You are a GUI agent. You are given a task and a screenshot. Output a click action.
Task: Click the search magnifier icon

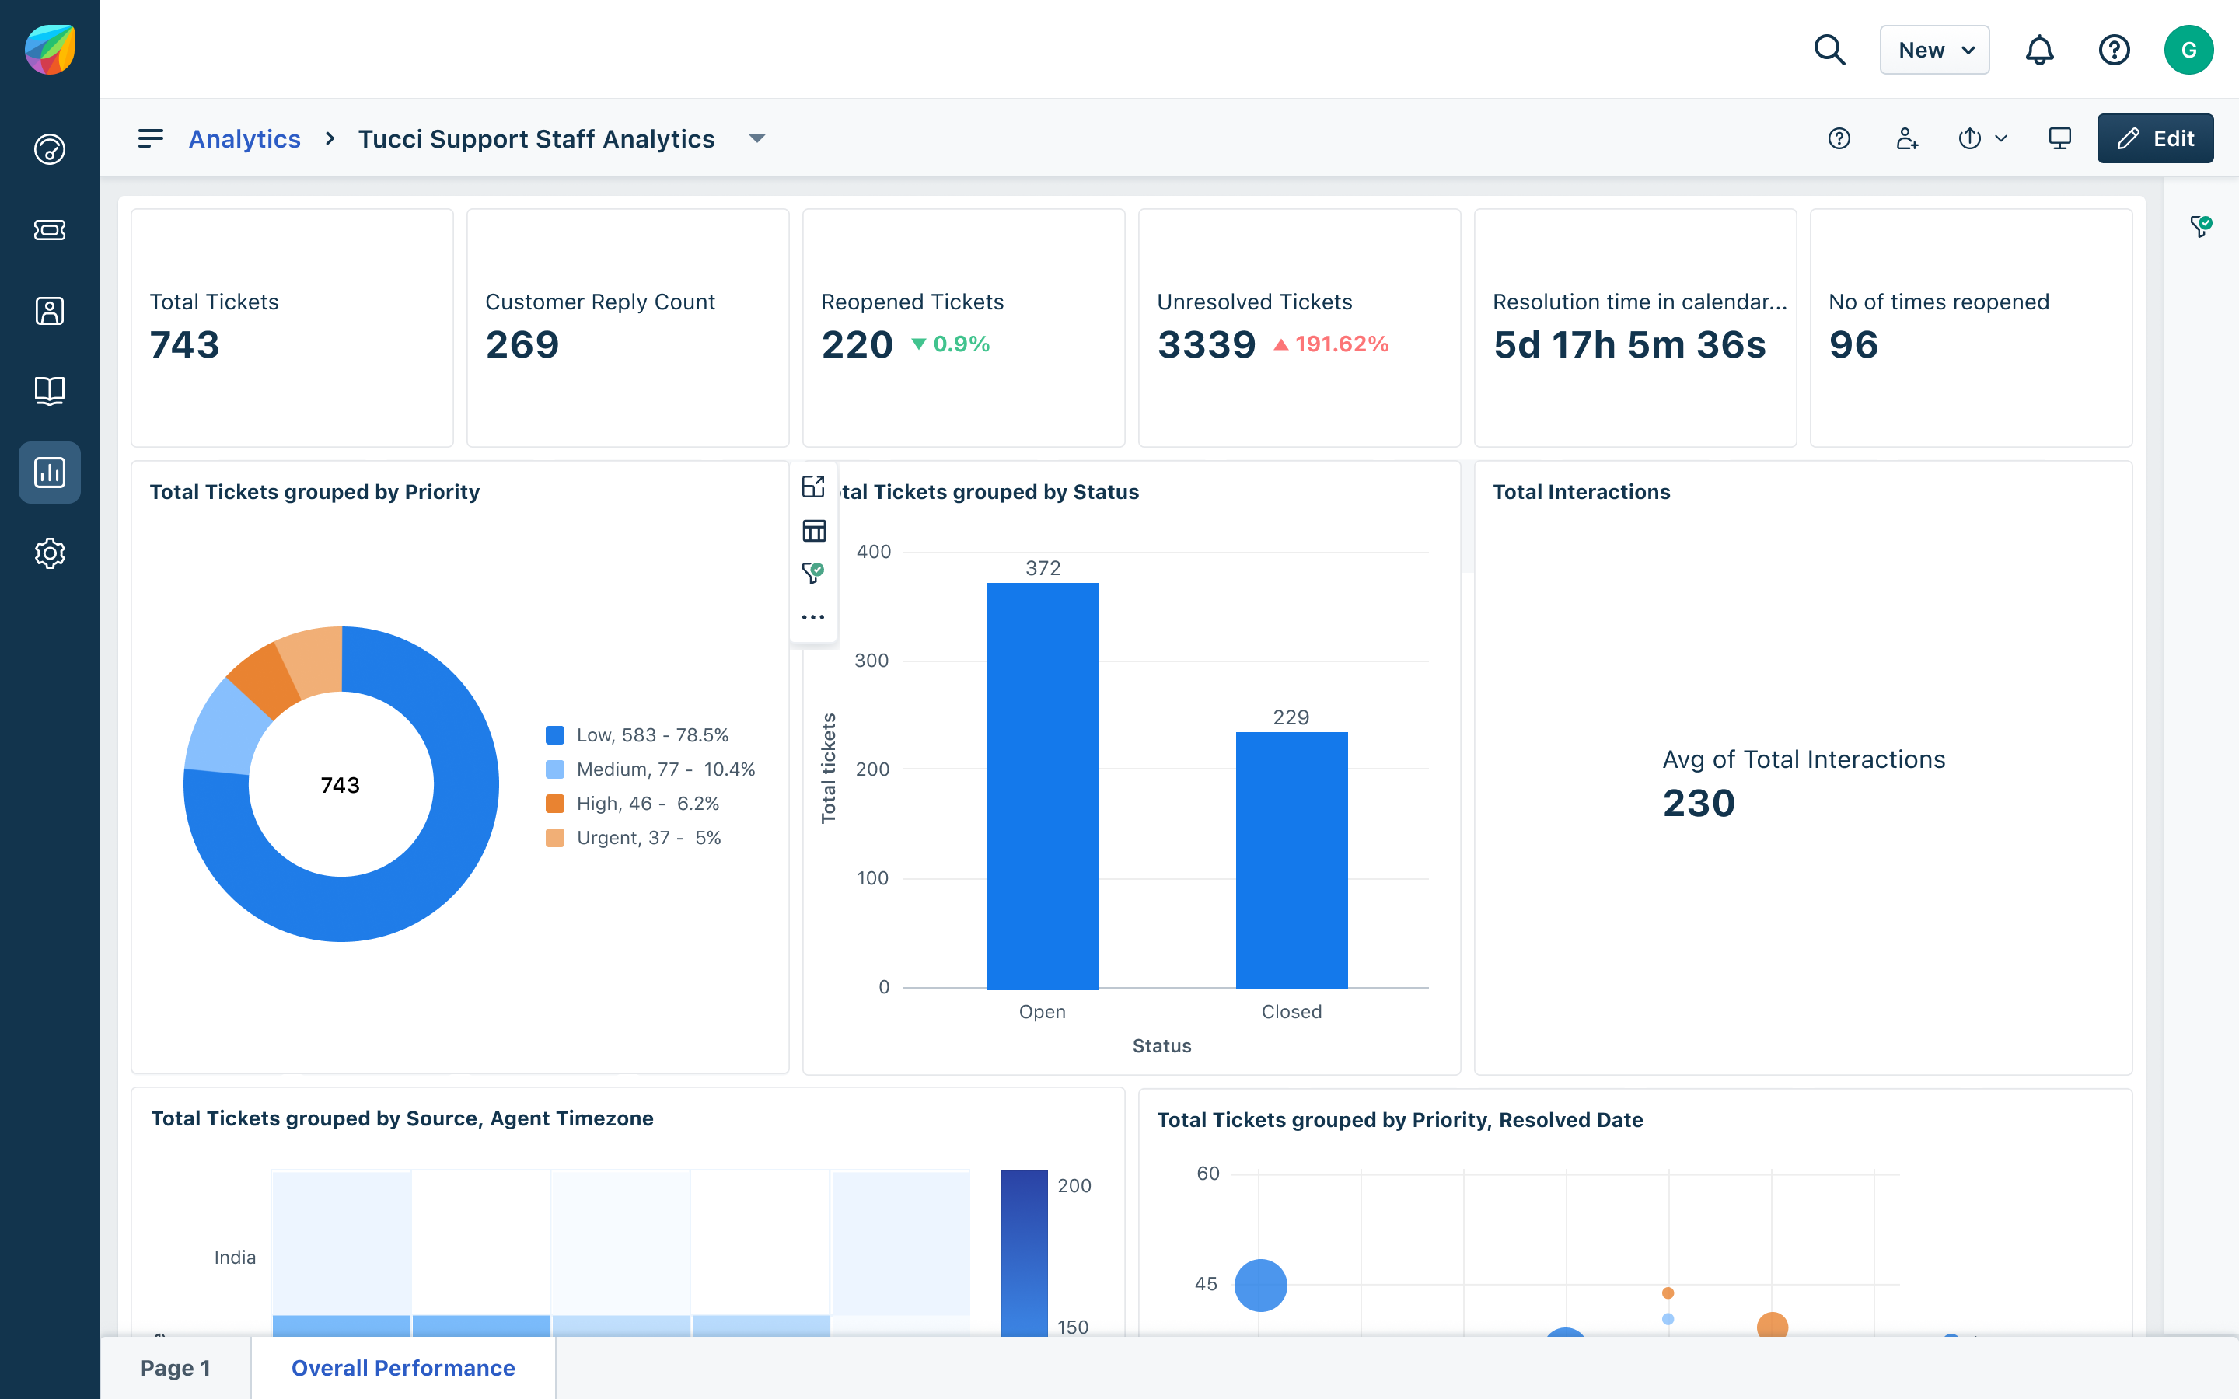pyautogui.click(x=1829, y=50)
